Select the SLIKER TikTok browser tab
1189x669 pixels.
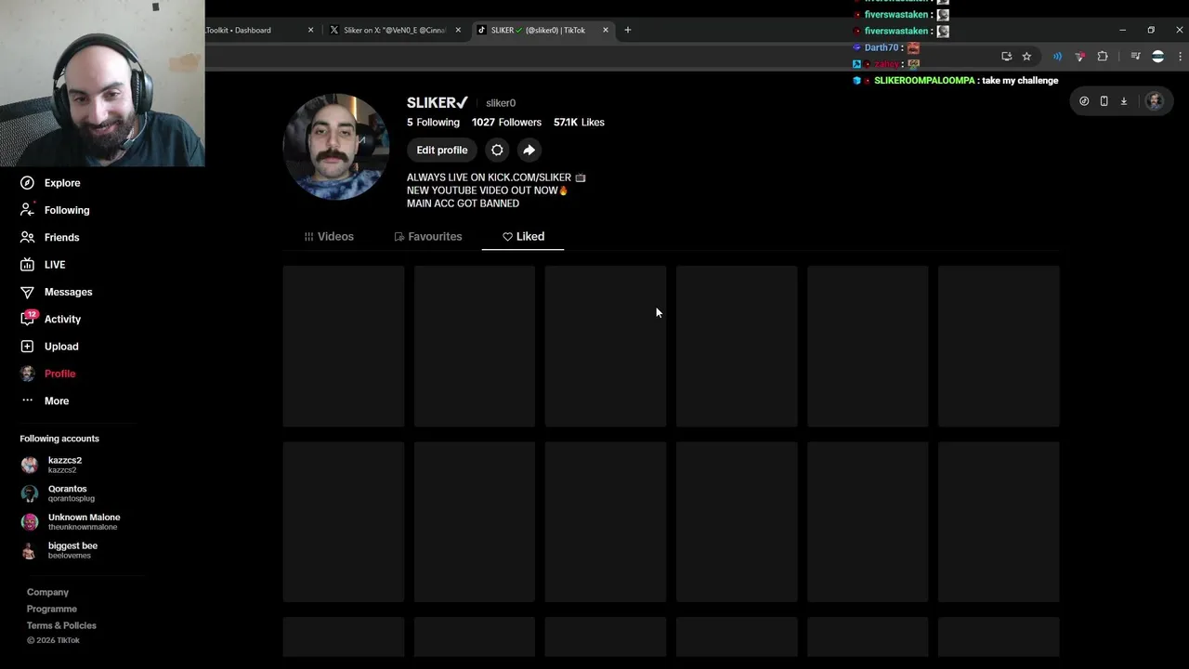(543, 30)
